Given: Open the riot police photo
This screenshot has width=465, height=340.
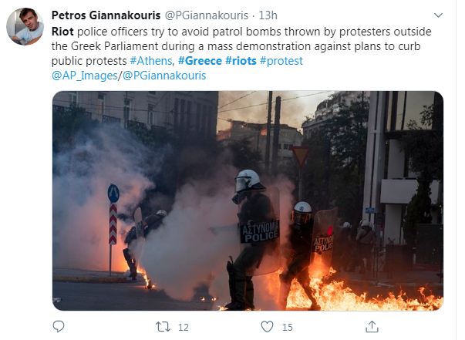Looking at the screenshot, I should (248, 200).
